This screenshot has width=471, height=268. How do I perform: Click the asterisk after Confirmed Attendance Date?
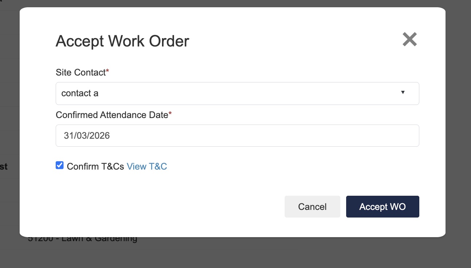170,114
